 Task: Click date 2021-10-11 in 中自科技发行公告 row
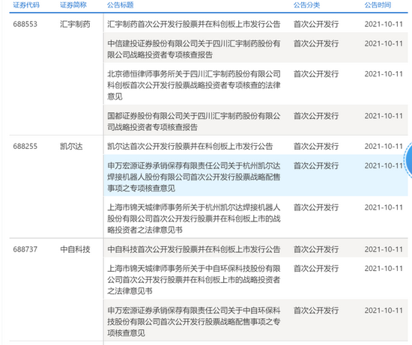[384, 249]
